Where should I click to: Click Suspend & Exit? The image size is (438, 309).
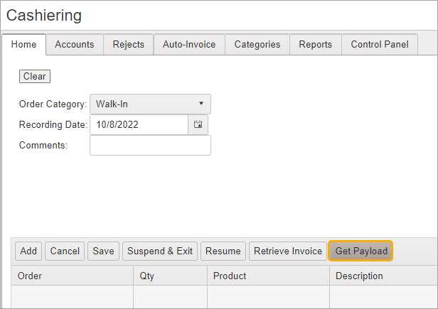coord(160,251)
